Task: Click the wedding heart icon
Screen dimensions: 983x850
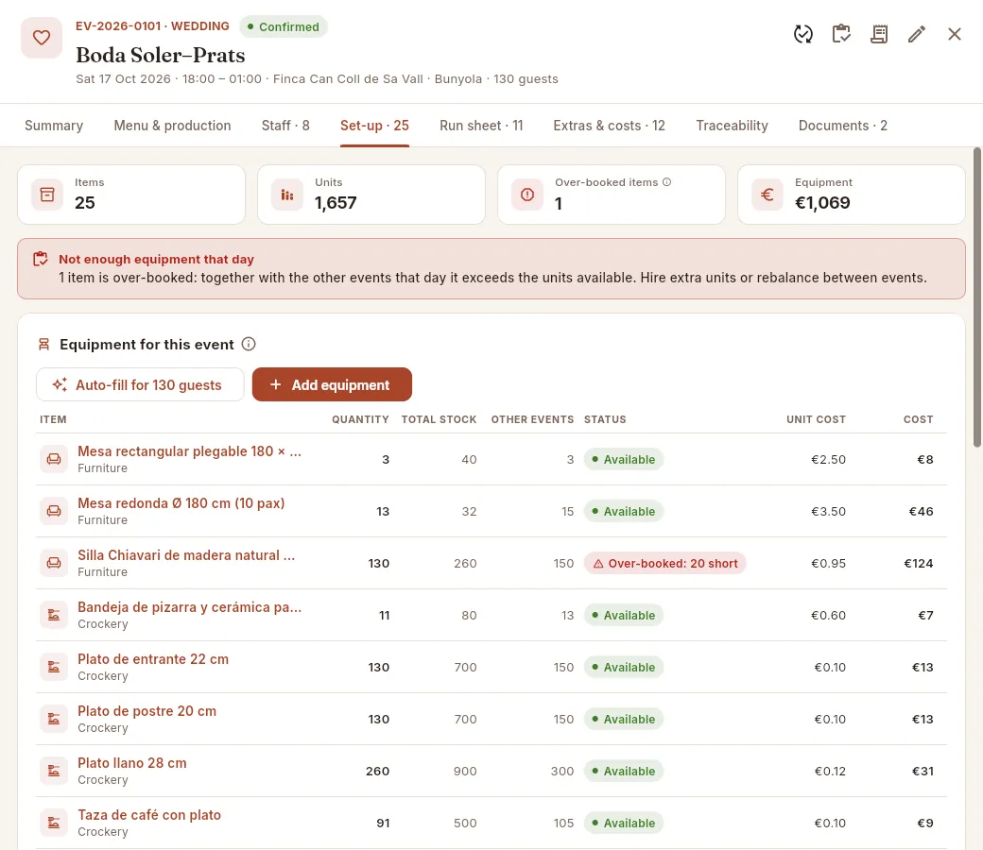Action: coord(42,38)
